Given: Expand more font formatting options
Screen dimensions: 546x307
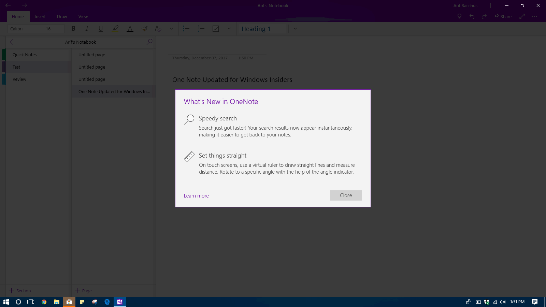Looking at the screenshot, I should tap(171, 29).
